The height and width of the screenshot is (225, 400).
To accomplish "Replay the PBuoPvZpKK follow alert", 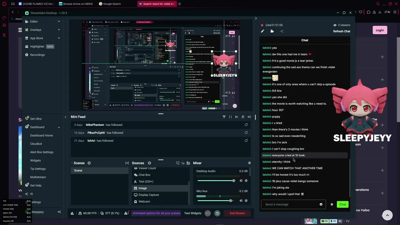I will (x=246, y=133).
